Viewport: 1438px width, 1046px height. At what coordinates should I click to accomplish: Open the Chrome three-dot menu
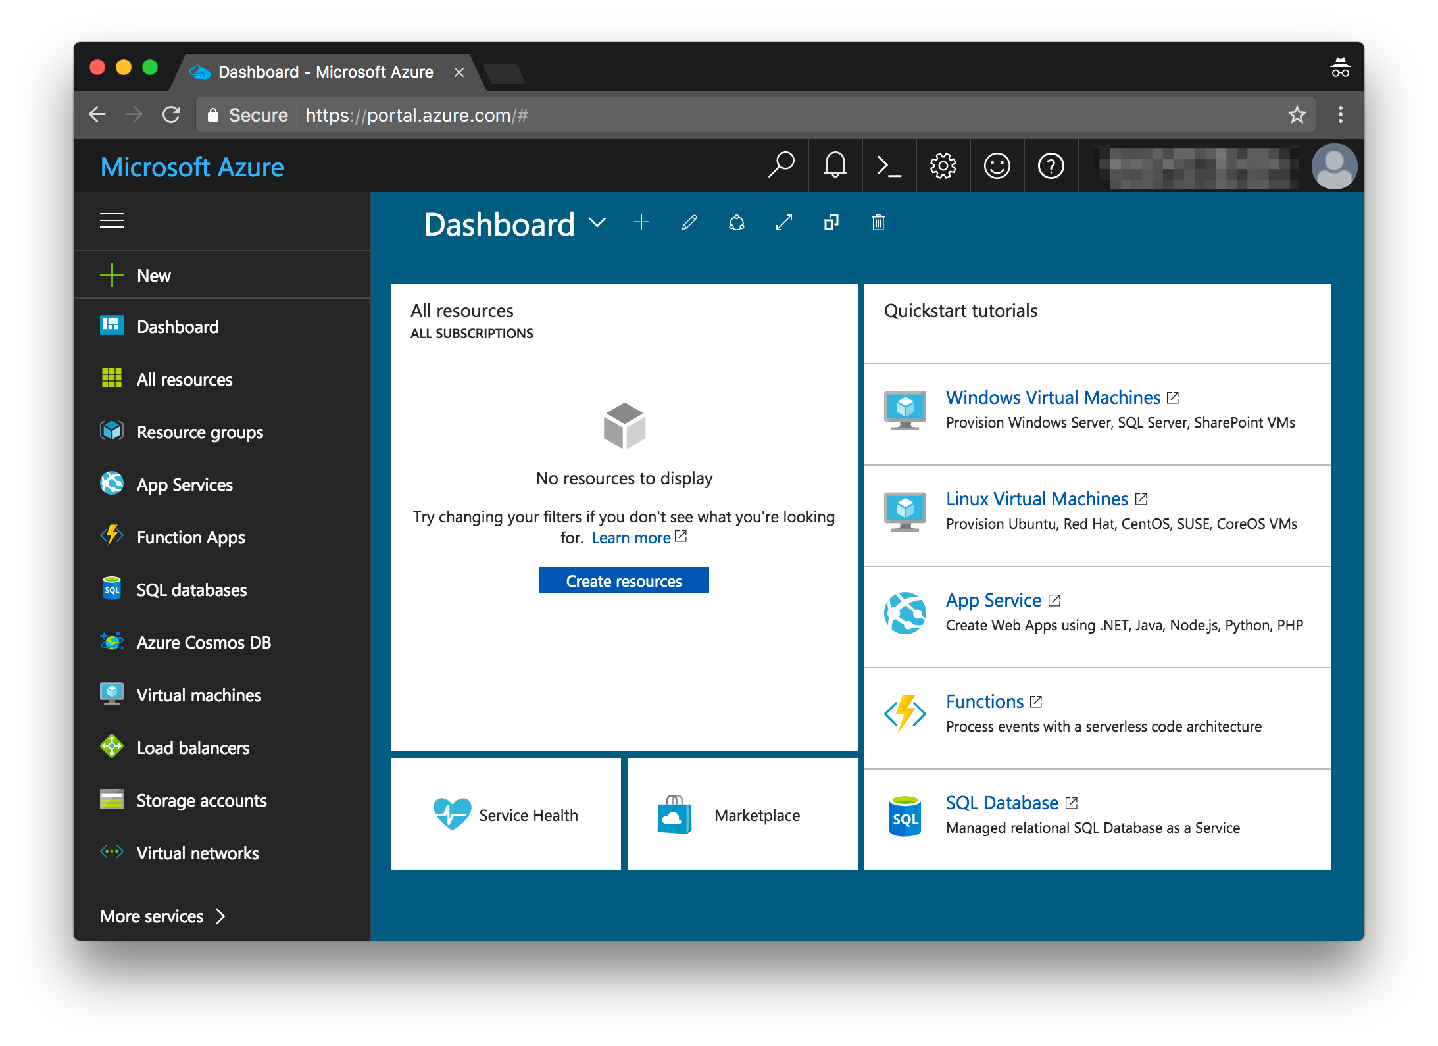(1340, 114)
